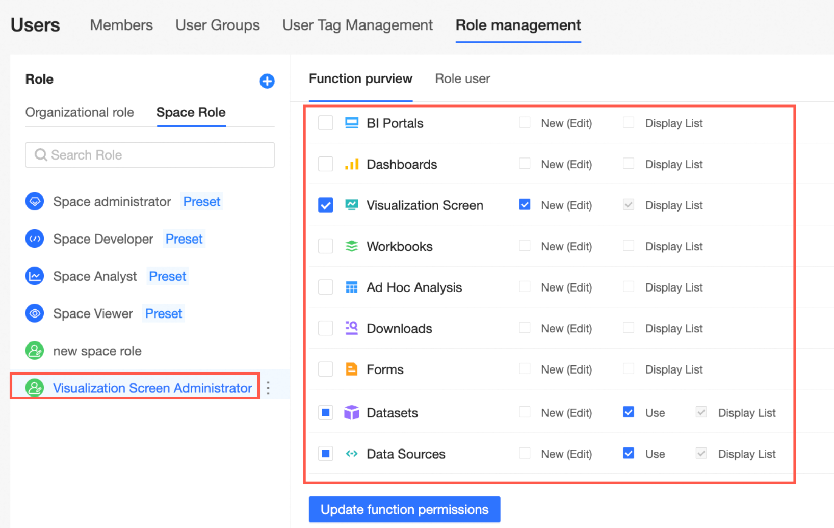Viewport: 834px width, 528px height.
Task: Click the Search Role input field
Action: pos(150,155)
